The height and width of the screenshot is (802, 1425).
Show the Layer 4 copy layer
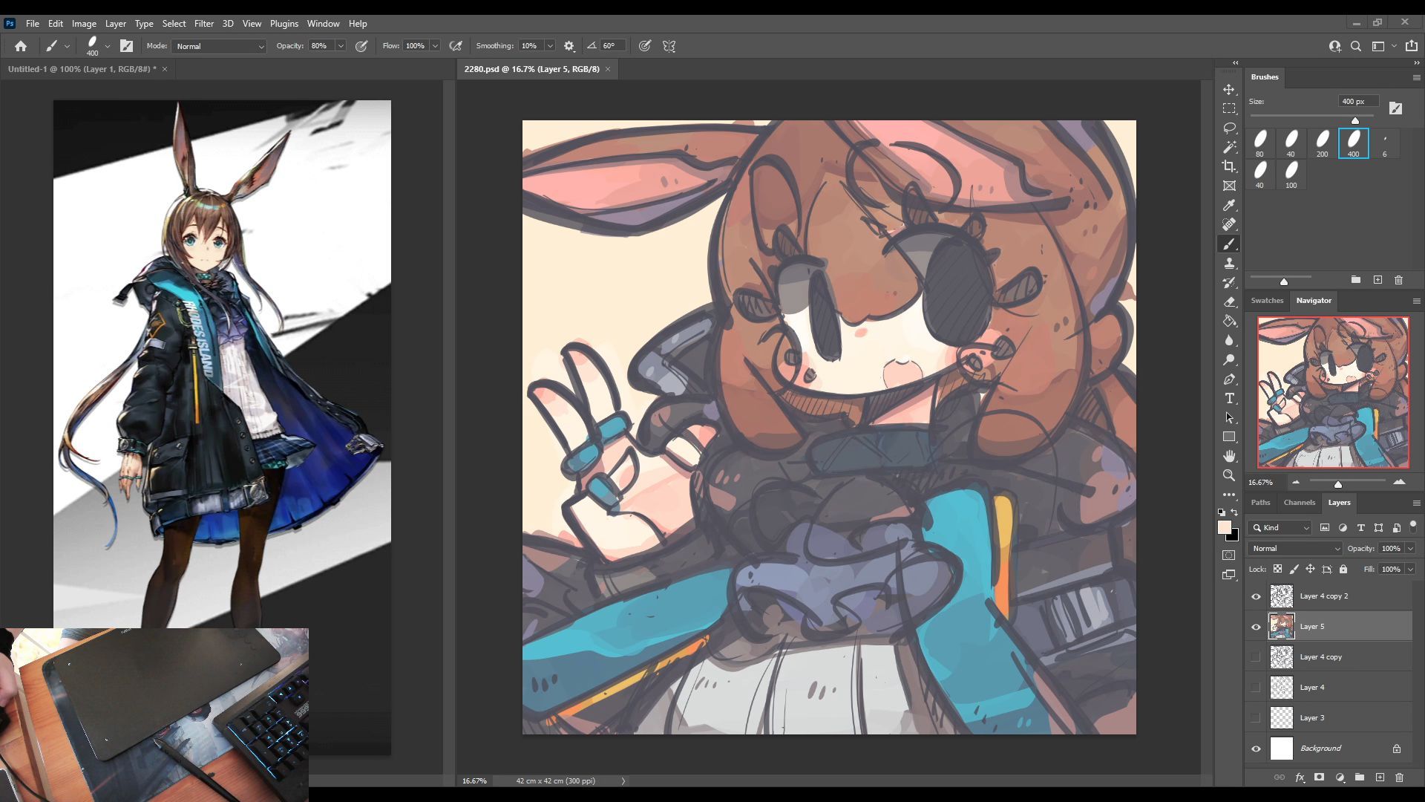point(1256,657)
